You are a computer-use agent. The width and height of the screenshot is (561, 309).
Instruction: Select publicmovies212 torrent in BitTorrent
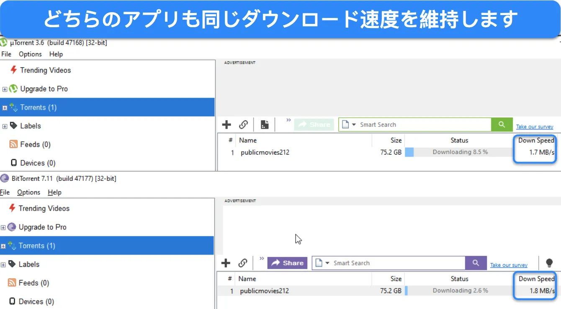264,291
